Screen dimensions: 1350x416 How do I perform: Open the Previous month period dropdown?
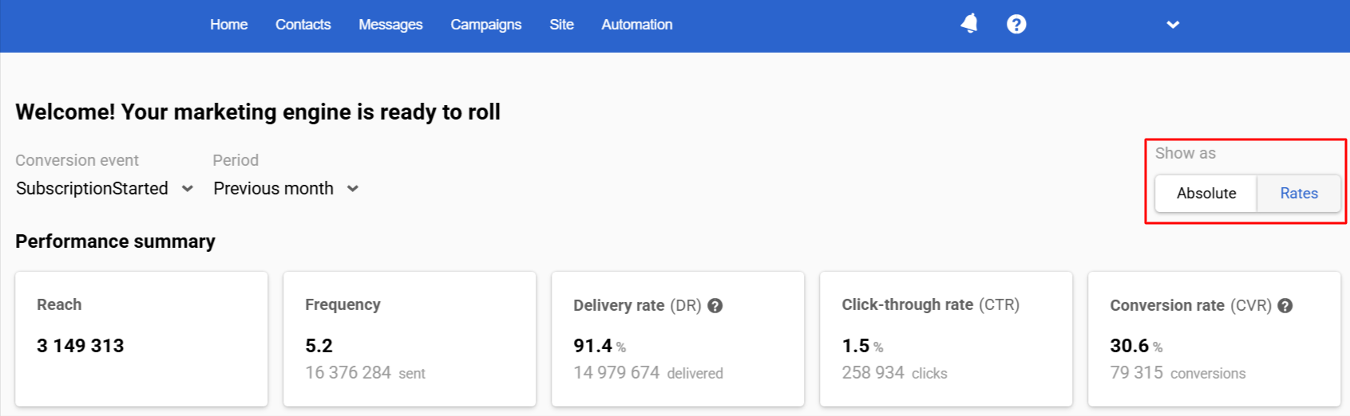click(286, 189)
